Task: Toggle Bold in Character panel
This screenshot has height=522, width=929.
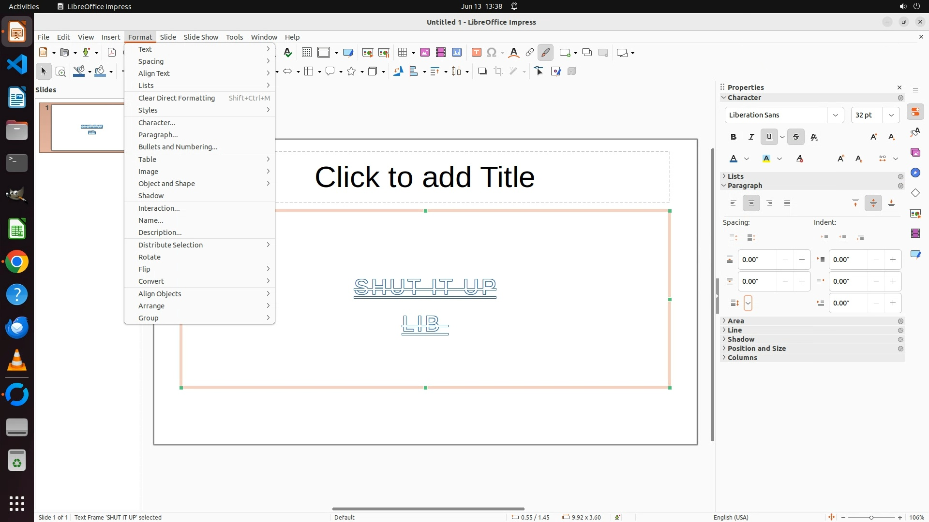Action: [x=734, y=137]
